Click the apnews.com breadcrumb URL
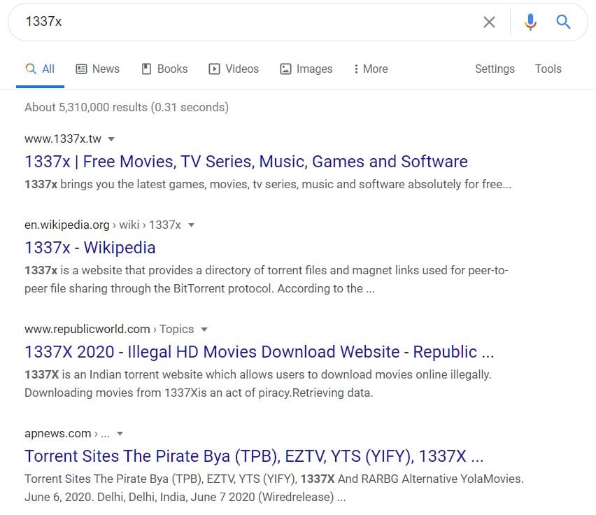This screenshot has width=596, height=515. (67, 434)
